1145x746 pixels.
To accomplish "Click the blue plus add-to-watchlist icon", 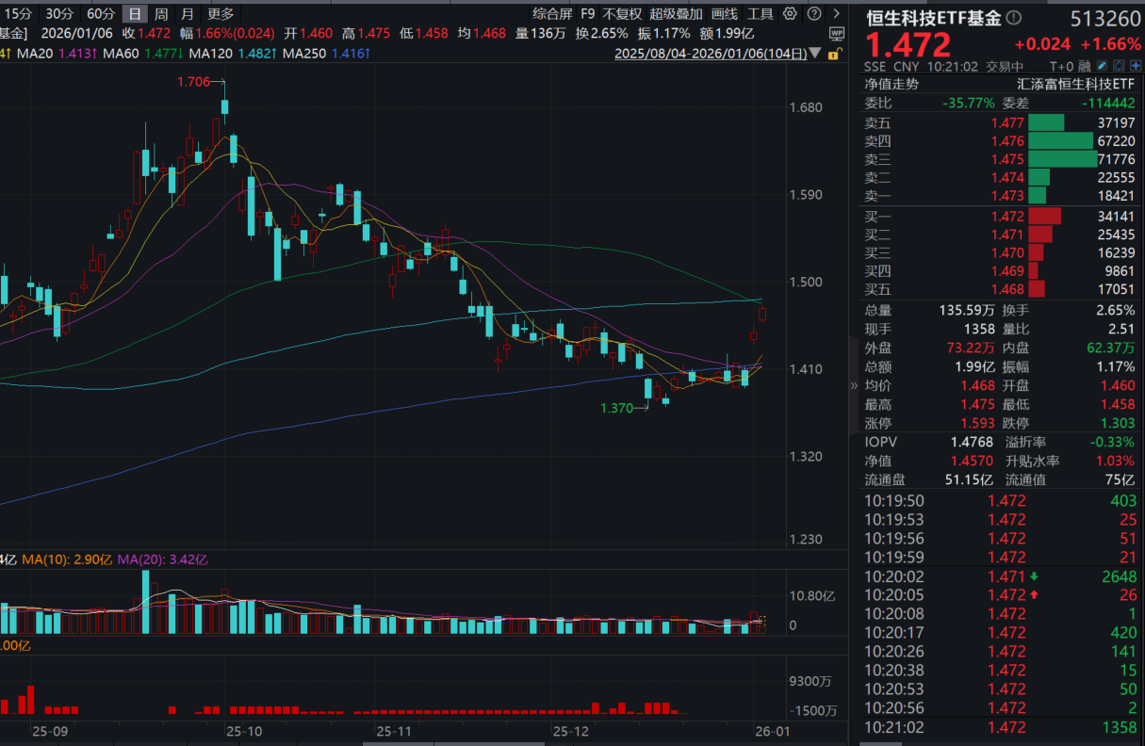I will click(1135, 66).
